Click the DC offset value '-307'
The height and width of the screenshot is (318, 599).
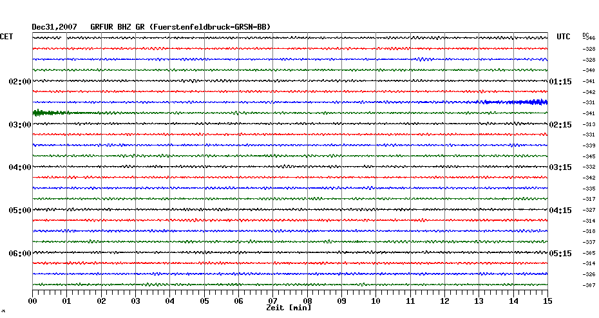[x=589, y=286]
